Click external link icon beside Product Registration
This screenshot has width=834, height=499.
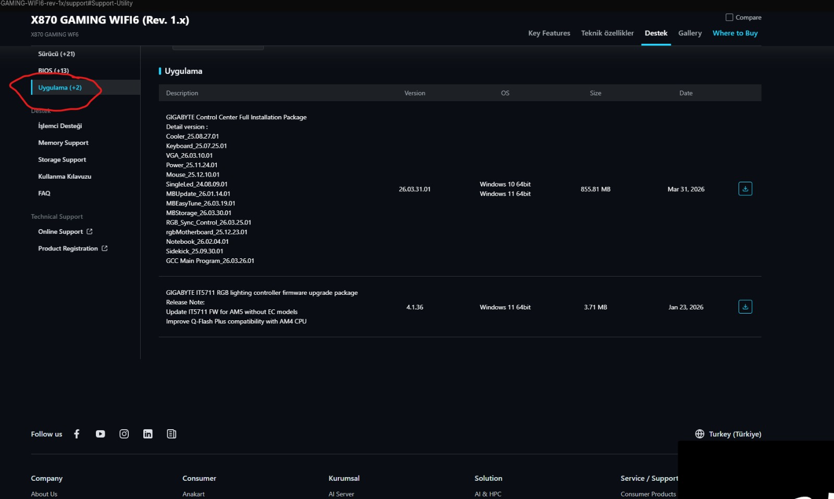pos(104,248)
